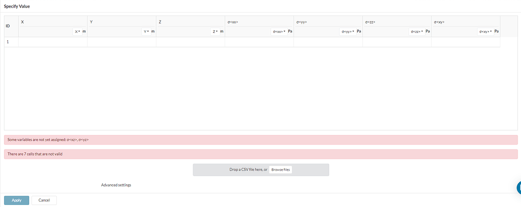Expand Advanced settings
521x207 pixels.
(116, 185)
